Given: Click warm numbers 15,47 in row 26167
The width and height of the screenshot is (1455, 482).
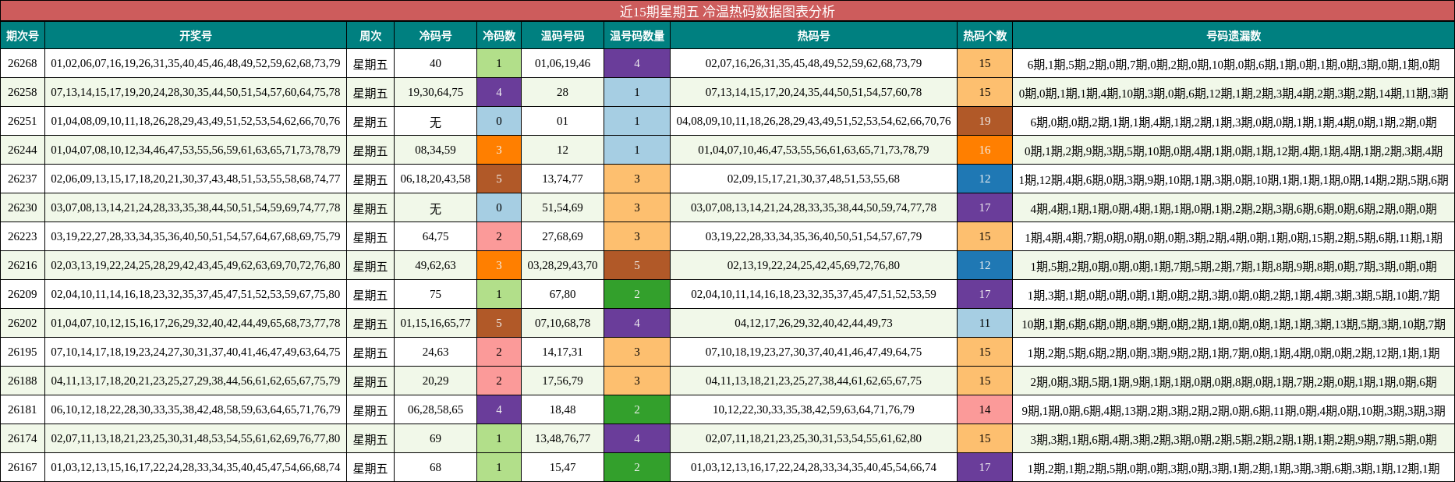Looking at the screenshot, I should [x=562, y=467].
